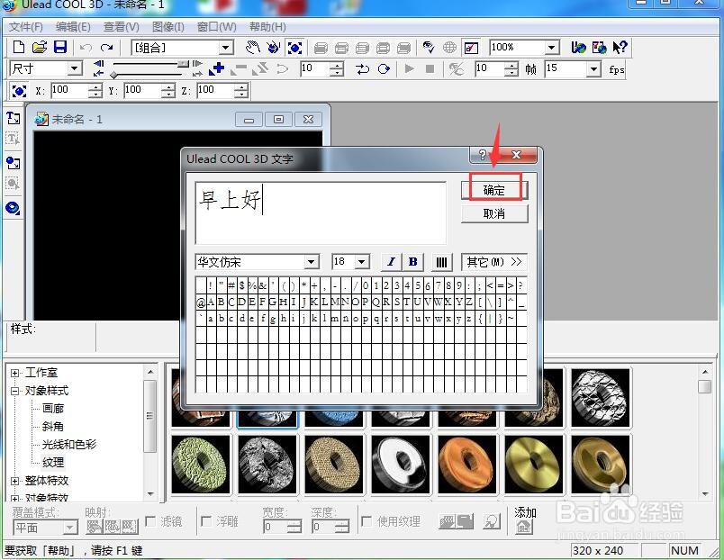Collapse the 对象样式 tree node
Viewport: 724px width, 560px height.
tap(14, 391)
